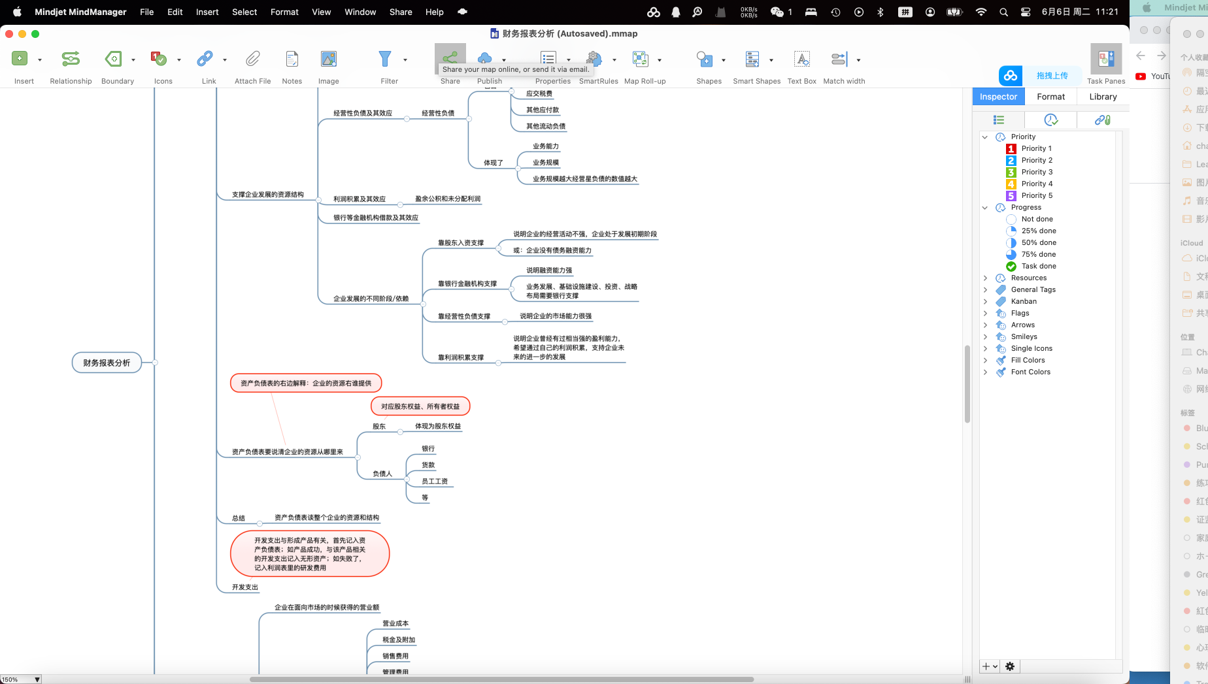1208x684 pixels.
Task: Open the Icons toolbar tool
Action: [159, 59]
